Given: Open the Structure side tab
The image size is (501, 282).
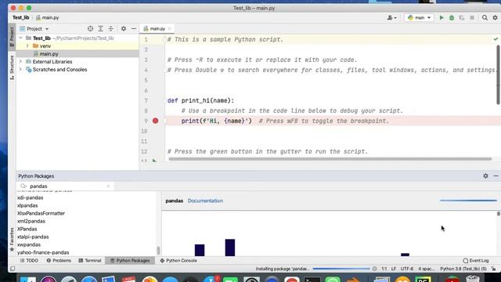Looking at the screenshot, I should pos(12,67).
